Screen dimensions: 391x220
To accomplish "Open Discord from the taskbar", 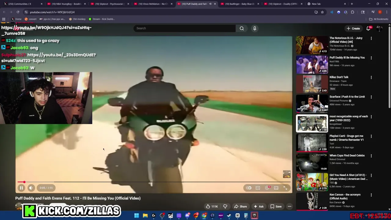I will pos(188,215).
